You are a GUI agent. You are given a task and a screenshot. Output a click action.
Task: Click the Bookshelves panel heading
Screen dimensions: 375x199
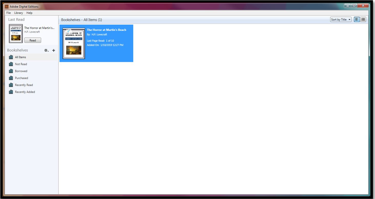pyautogui.click(x=17, y=50)
